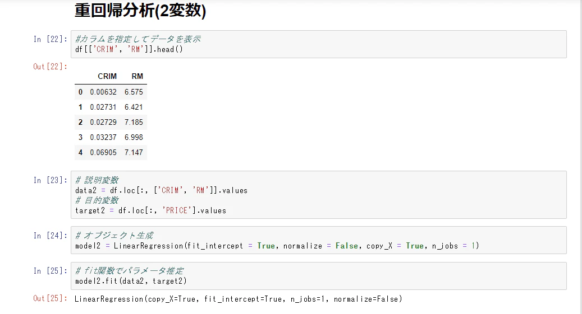Click cell value 7.147
The image size is (582, 314).
point(134,153)
